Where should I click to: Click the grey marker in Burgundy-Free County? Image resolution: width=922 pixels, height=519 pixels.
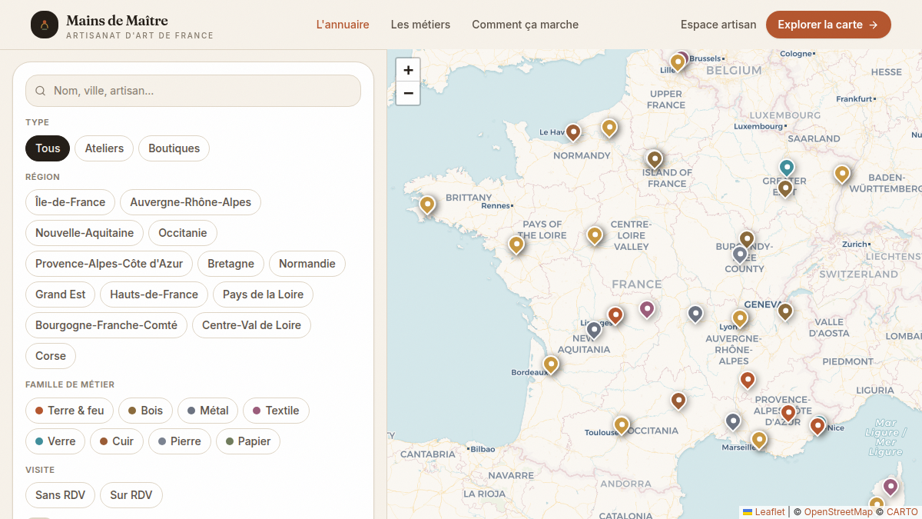(740, 255)
